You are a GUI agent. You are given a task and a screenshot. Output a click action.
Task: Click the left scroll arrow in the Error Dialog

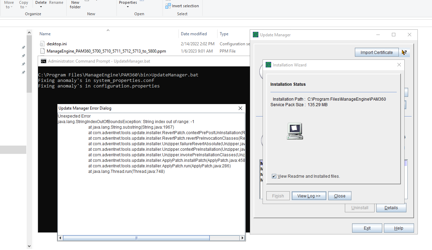click(x=61, y=238)
